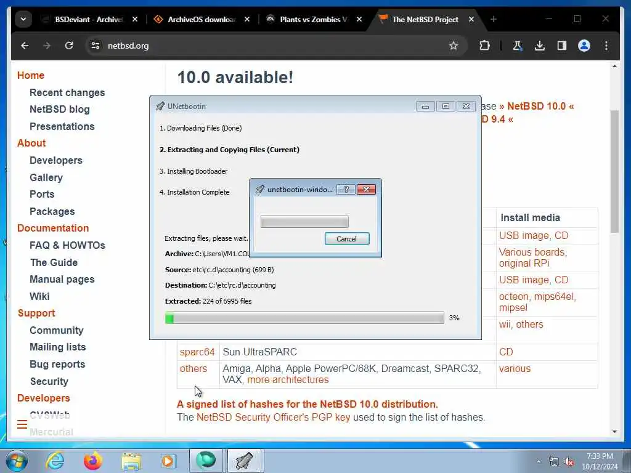Open the tab search dropdown arrow

(23, 19)
